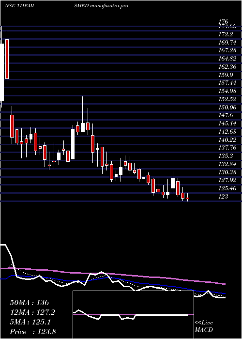This screenshot has height=339, width=242.
Task: Click the 12MA : 127.2 value
Action: 32,312
